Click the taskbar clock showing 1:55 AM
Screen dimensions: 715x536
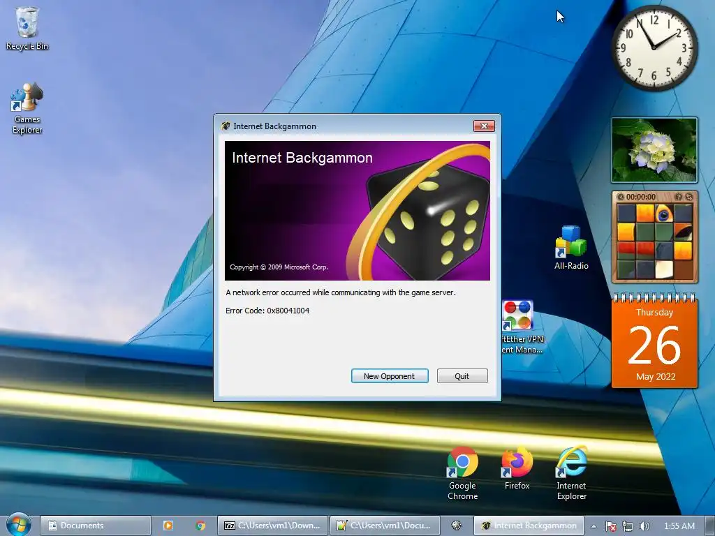(679, 526)
